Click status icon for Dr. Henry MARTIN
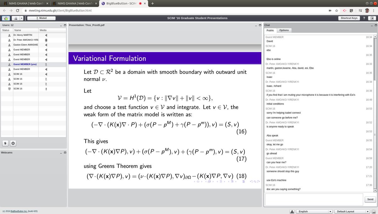 (9, 35)
